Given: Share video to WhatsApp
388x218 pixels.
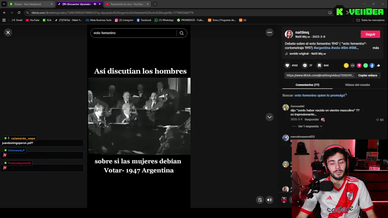Looking at the screenshot, I should coord(366,65).
